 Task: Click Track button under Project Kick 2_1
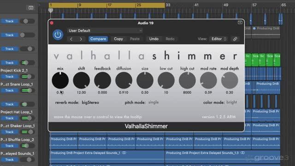click(9, 77)
